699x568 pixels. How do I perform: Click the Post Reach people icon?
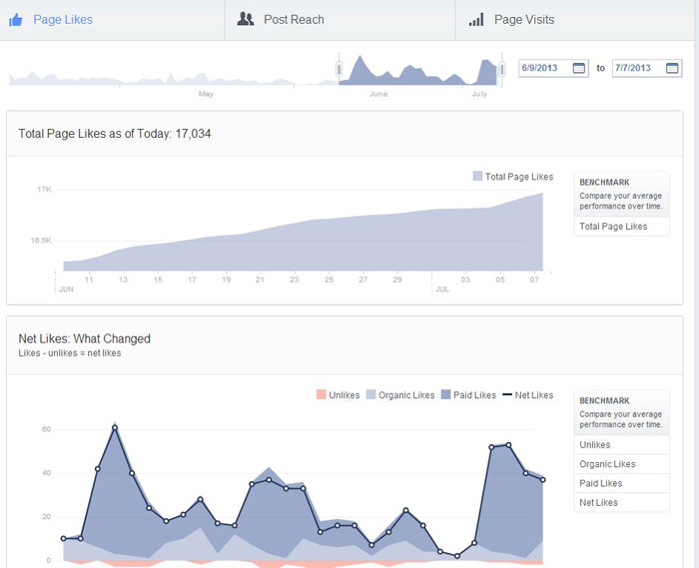click(x=246, y=19)
